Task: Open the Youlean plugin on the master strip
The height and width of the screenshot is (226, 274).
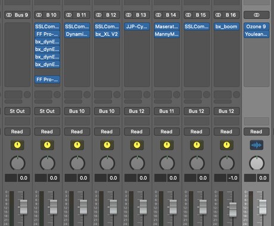Action: click(256, 34)
